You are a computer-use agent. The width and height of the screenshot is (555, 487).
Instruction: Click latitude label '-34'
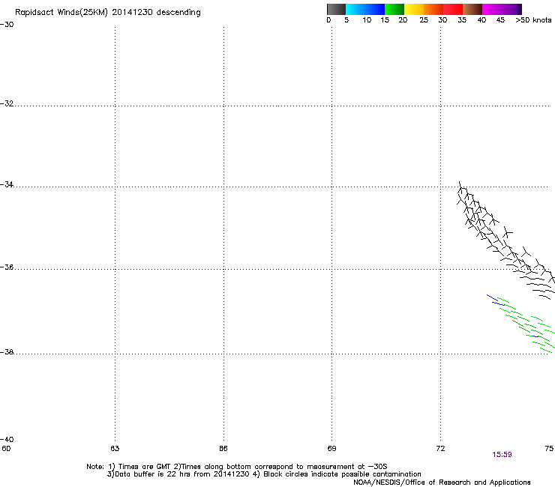point(7,184)
